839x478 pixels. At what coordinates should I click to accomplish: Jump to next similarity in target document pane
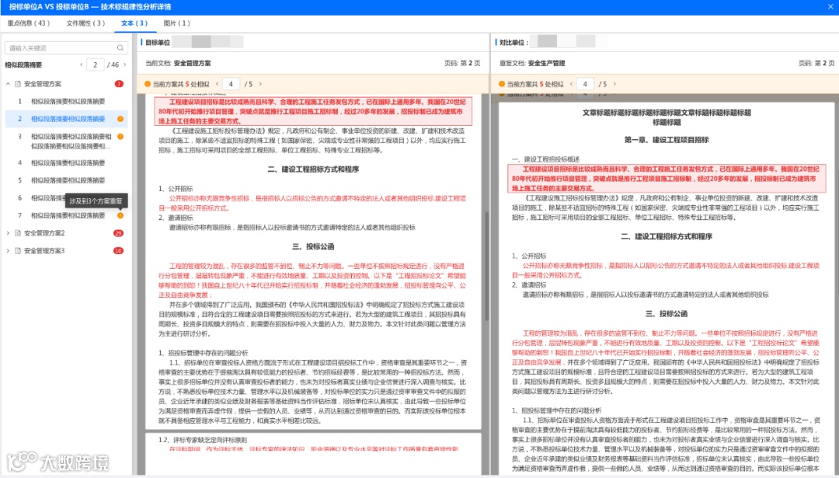click(x=260, y=84)
